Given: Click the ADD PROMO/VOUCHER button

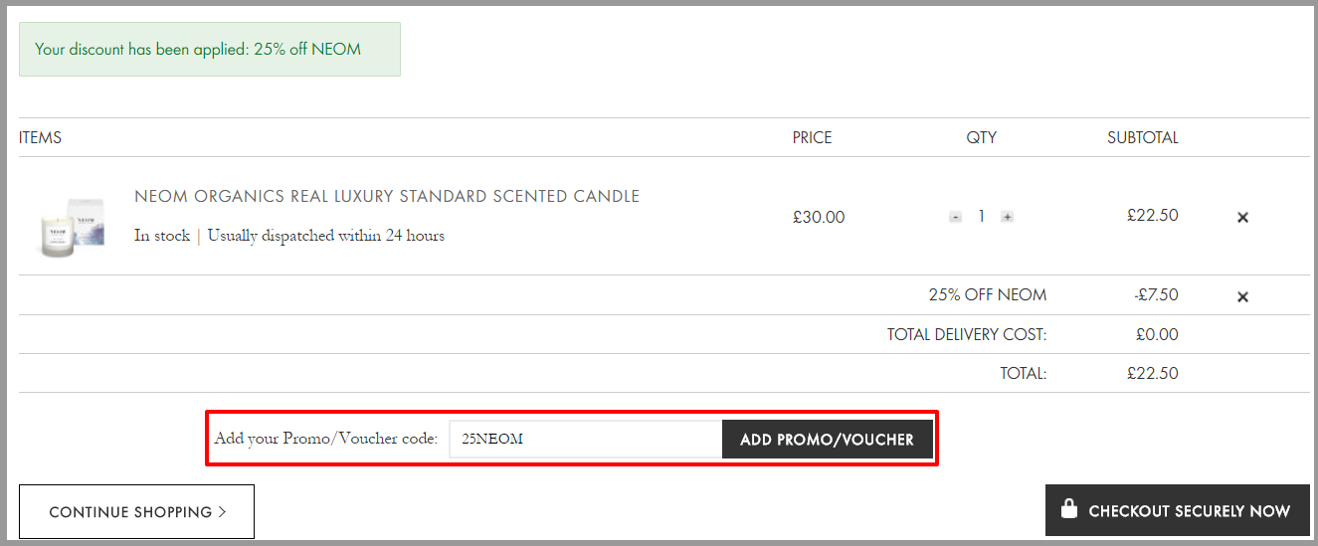Looking at the screenshot, I should click(828, 439).
